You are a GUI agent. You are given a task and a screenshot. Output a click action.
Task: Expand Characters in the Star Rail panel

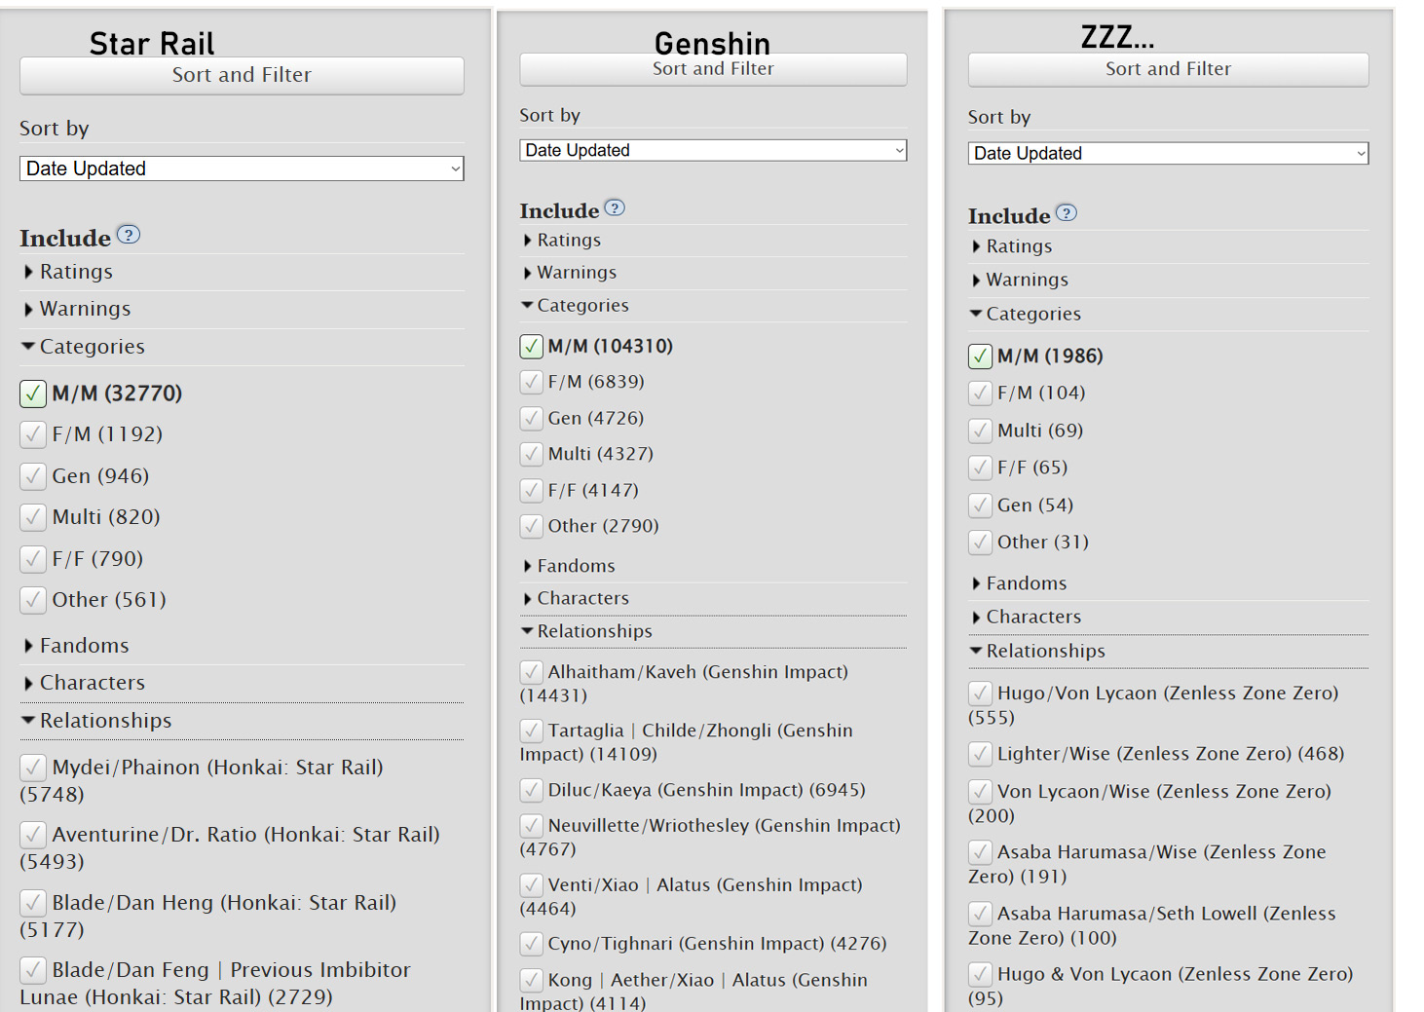(84, 683)
